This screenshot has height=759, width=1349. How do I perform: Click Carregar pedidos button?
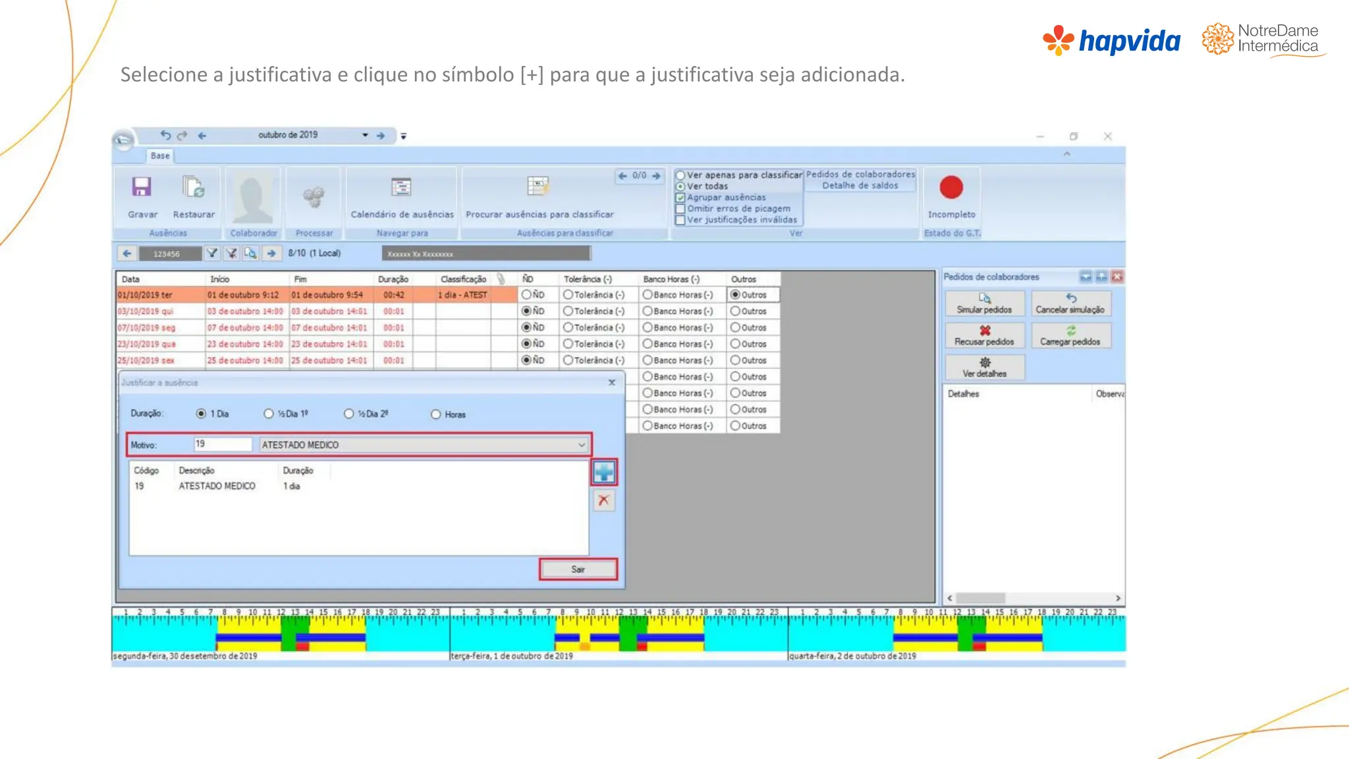(x=1070, y=335)
